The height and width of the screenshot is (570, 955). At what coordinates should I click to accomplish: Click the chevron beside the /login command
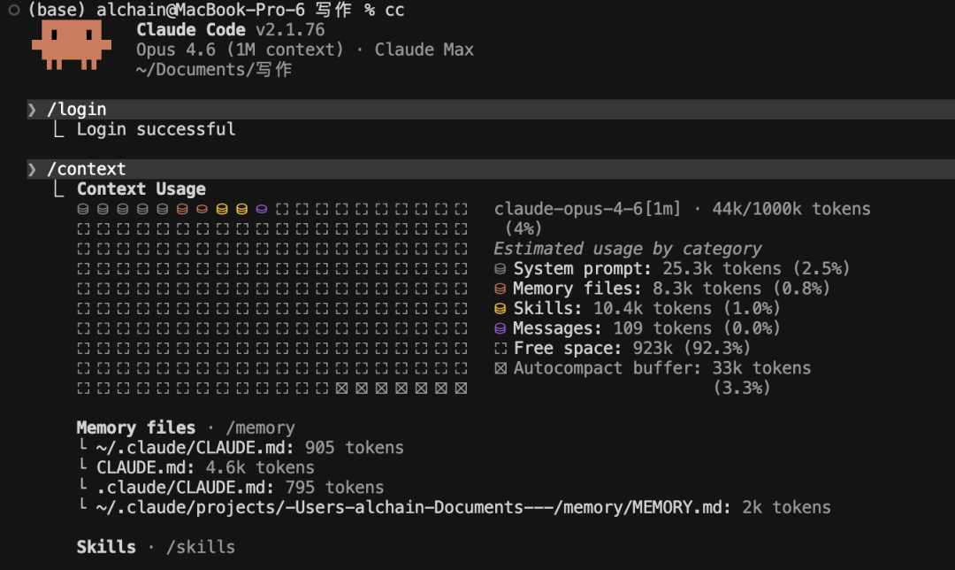[33, 110]
